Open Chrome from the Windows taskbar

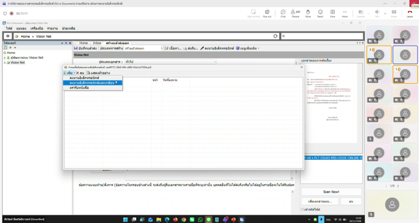(x=184, y=220)
